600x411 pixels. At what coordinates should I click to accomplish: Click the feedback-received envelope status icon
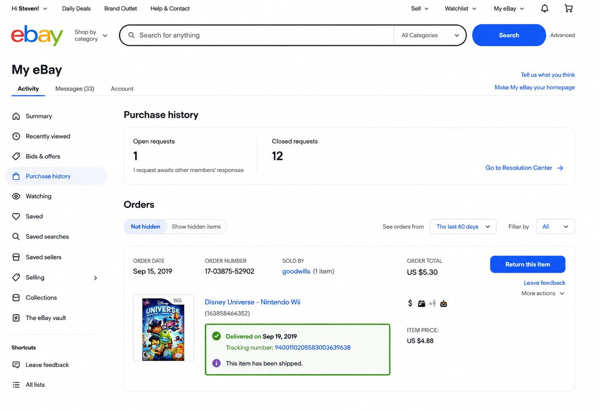click(444, 303)
